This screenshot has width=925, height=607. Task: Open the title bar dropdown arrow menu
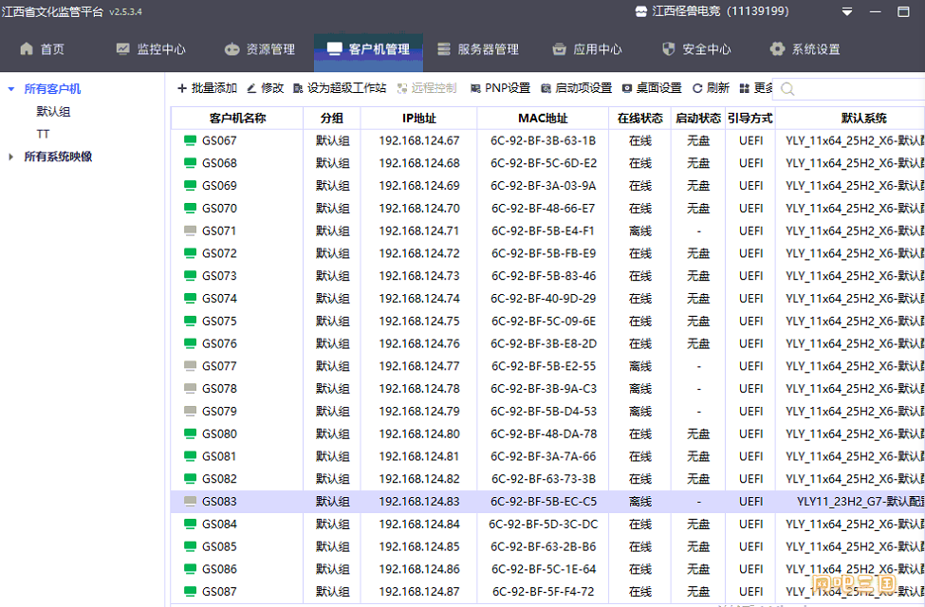coord(847,11)
